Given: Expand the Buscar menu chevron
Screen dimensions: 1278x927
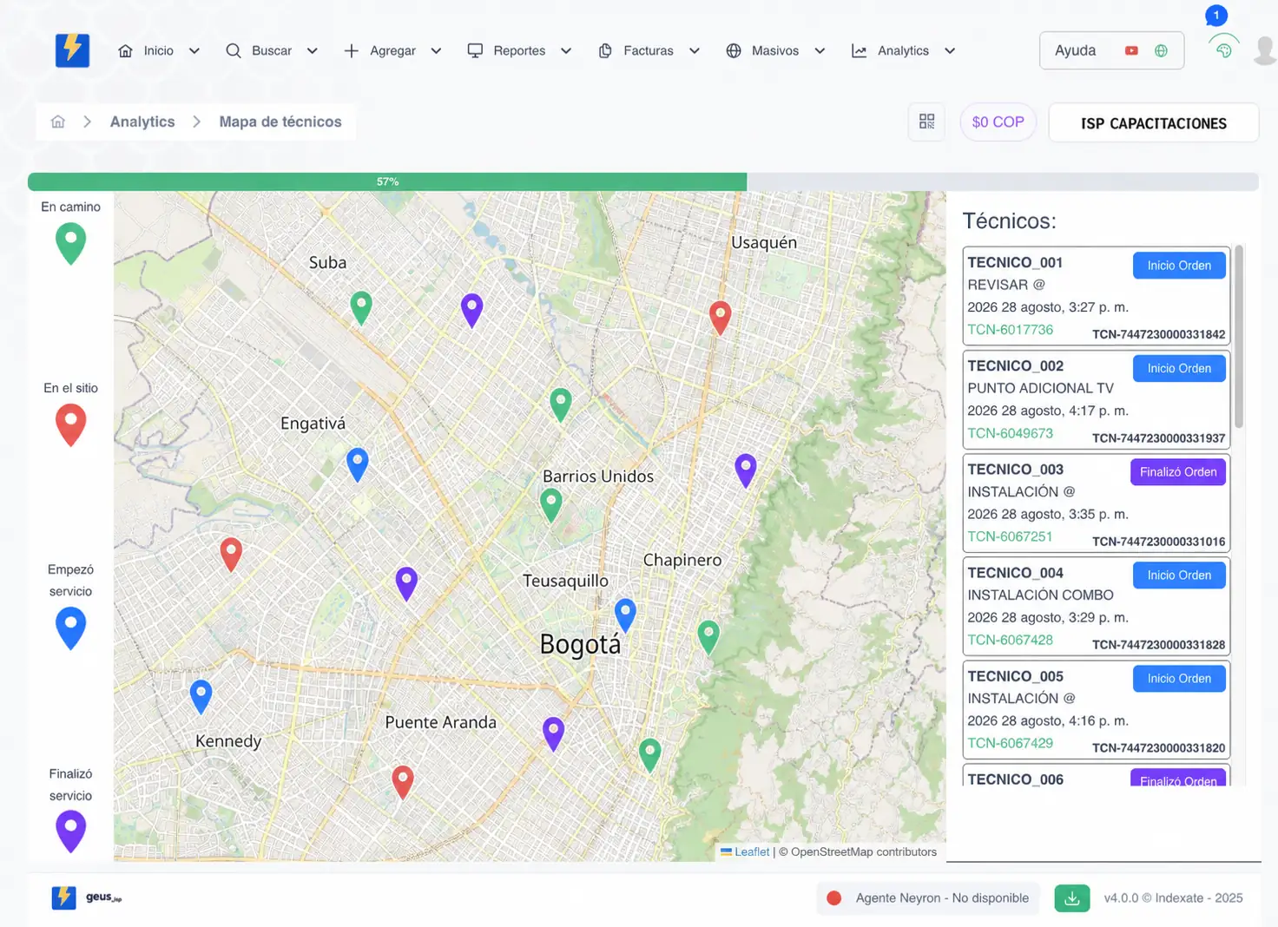Looking at the screenshot, I should (x=313, y=51).
